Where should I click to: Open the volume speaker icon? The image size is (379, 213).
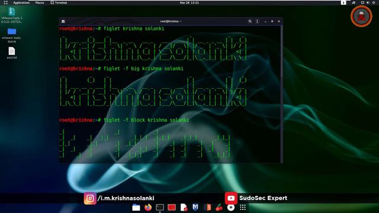(x=368, y=2)
